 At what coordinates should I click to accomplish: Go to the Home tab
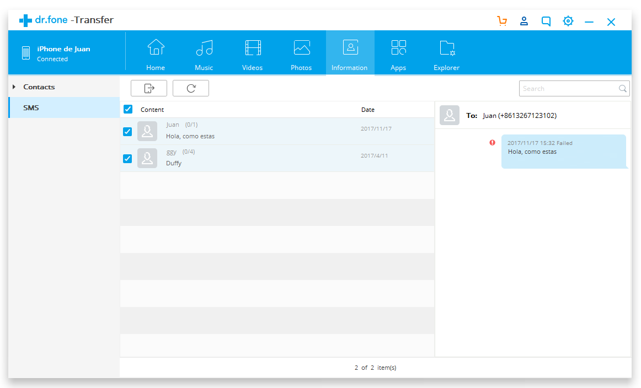(x=156, y=55)
